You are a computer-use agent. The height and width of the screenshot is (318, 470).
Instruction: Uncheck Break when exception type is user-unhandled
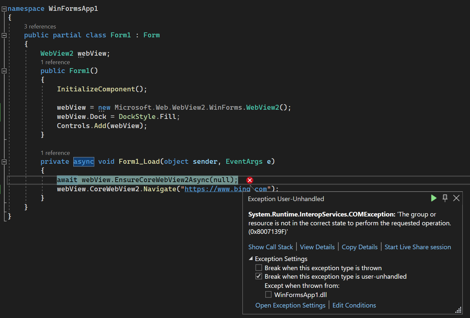[259, 276]
